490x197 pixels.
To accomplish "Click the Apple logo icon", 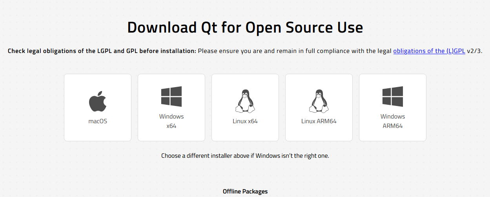I will tap(98, 101).
